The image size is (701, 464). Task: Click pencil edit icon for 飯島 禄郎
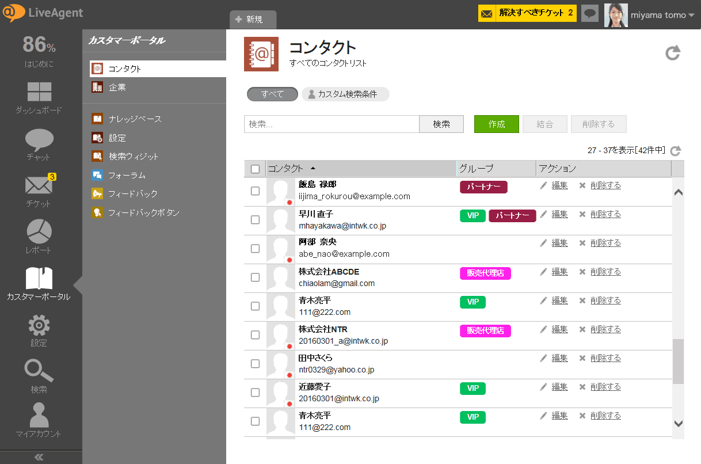[543, 185]
